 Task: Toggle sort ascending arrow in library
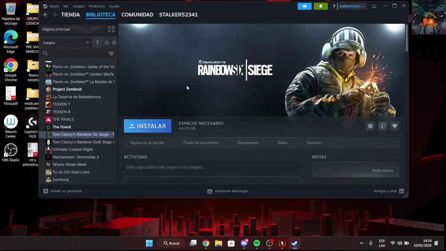point(97,43)
